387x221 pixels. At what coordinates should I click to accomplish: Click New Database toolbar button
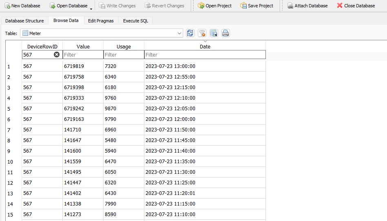22,6
